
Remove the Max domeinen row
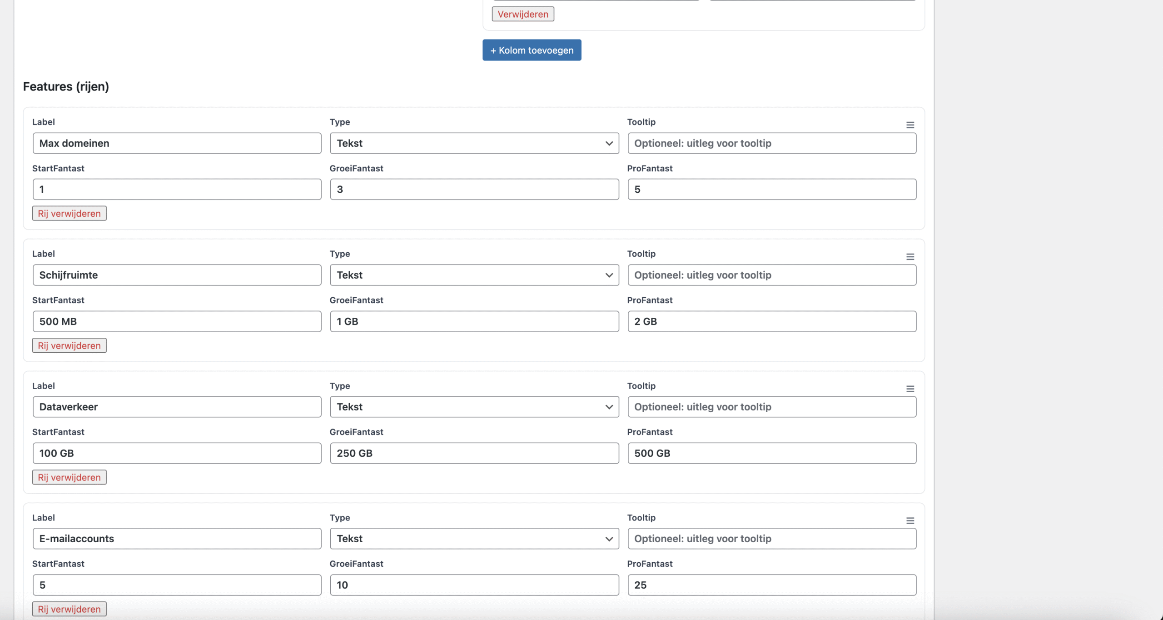tap(69, 213)
